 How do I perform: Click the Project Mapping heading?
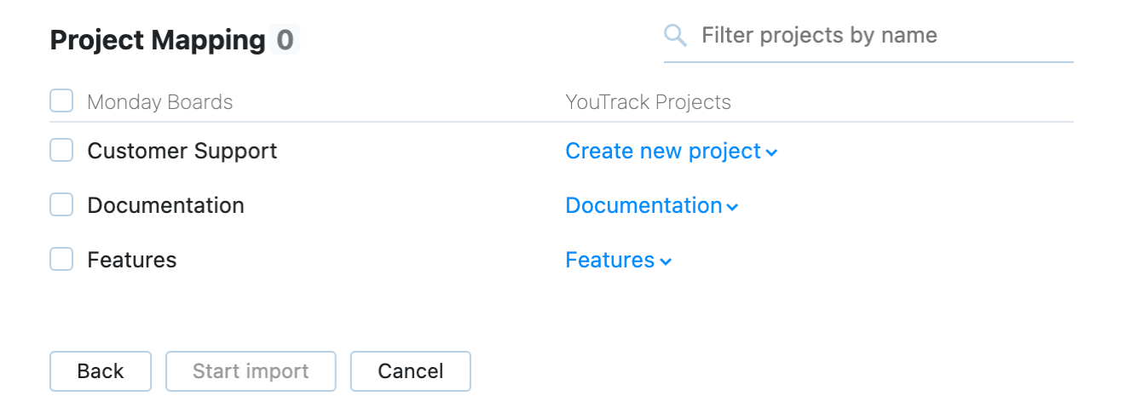pyautogui.click(x=158, y=41)
